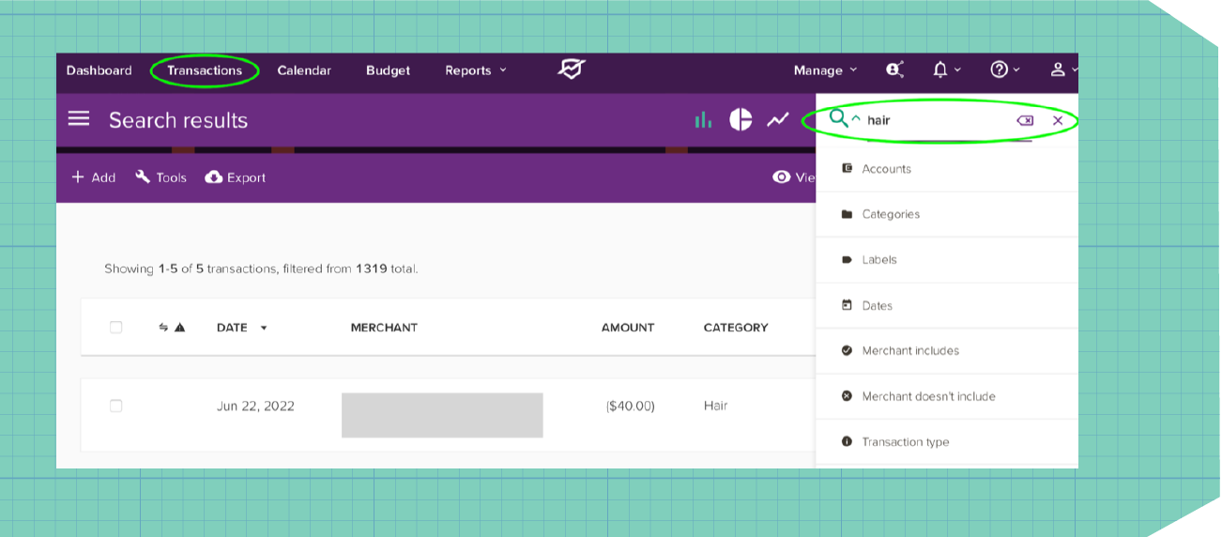Image resolution: width=1222 pixels, height=537 pixels.
Task: Open the Budget page
Action: click(x=388, y=70)
